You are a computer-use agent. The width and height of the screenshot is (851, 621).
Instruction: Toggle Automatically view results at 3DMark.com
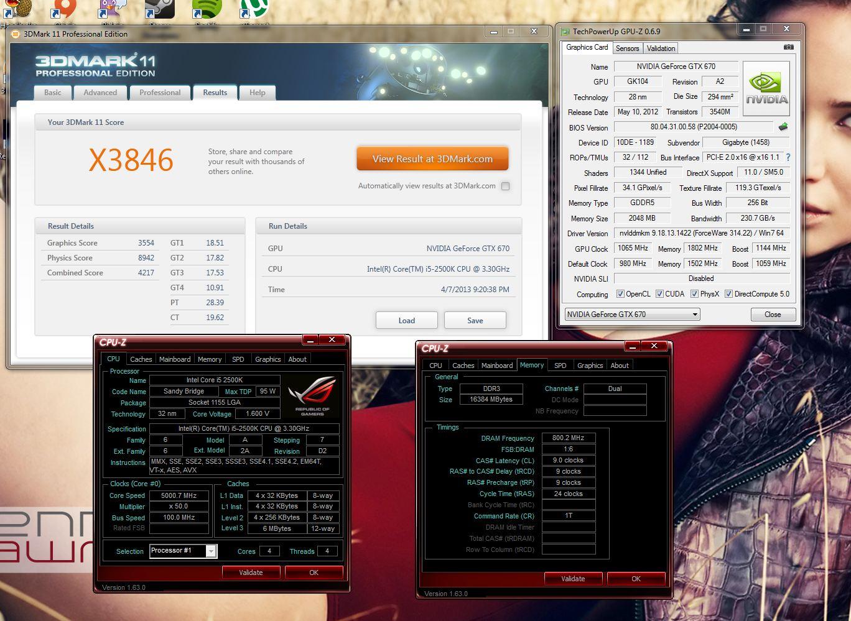505,186
